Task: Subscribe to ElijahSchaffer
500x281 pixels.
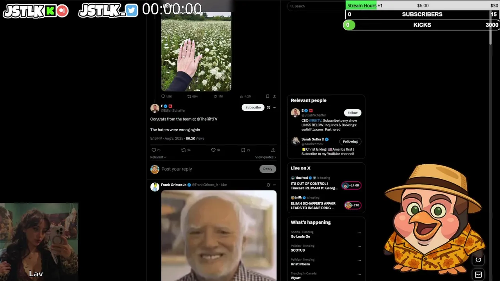Action: [x=253, y=107]
